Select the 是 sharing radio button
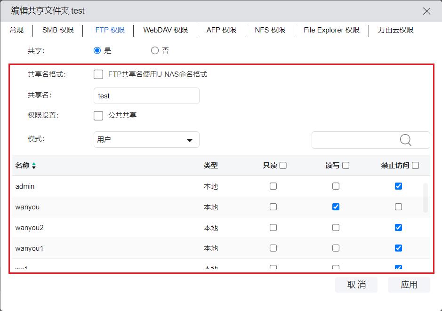Image resolution: width=442 pixels, height=311 pixels. [x=97, y=50]
